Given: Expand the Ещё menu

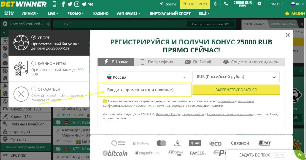Looking at the screenshot, I should click(x=204, y=13).
